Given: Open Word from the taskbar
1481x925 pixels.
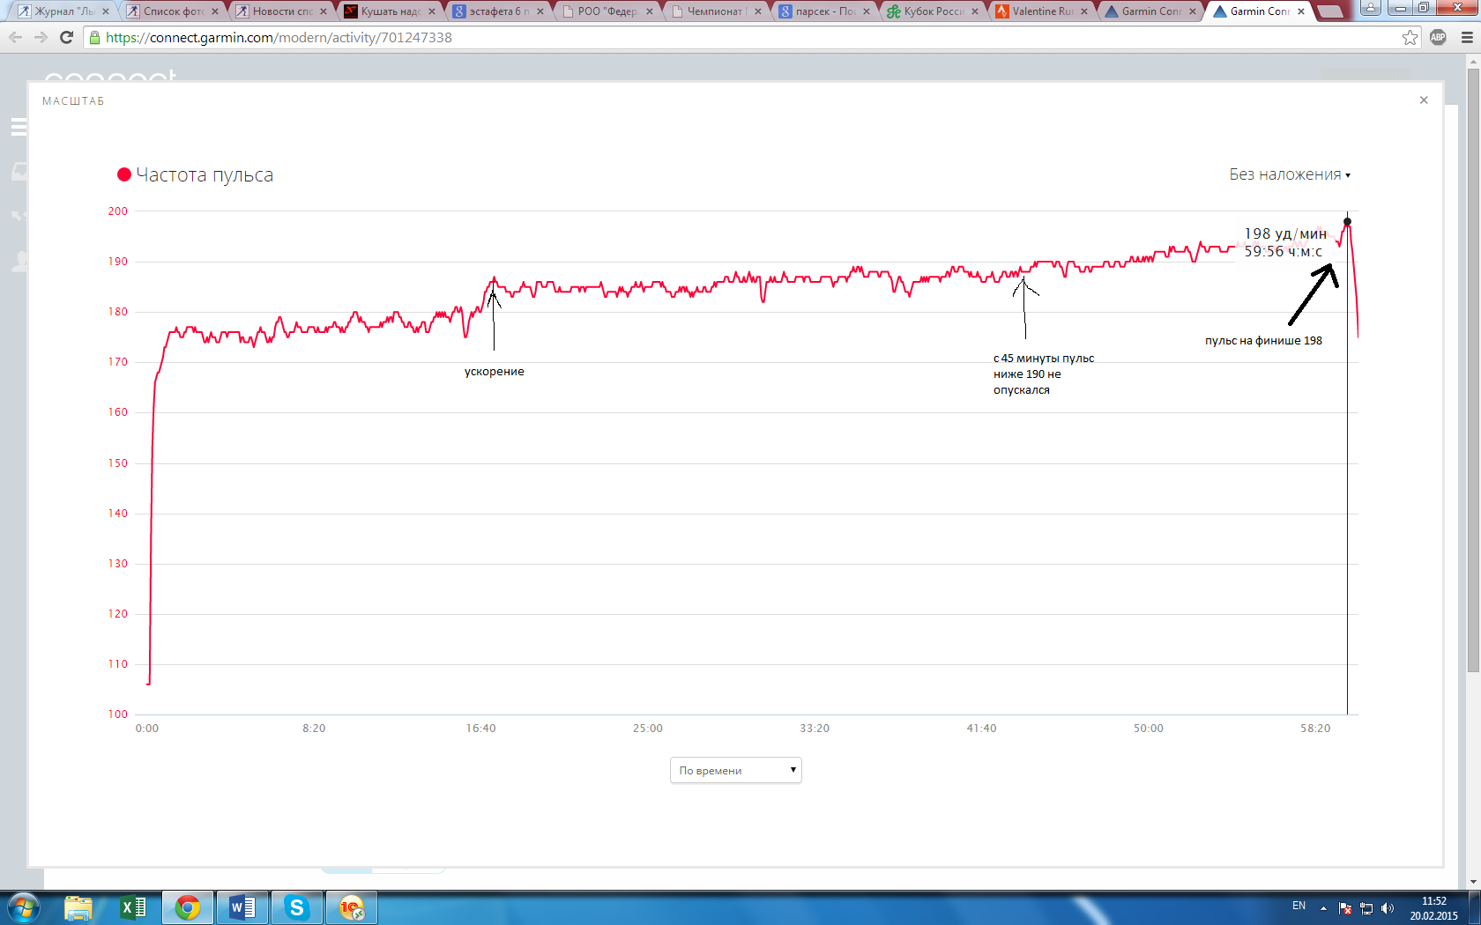Looking at the screenshot, I should pos(242,907).
